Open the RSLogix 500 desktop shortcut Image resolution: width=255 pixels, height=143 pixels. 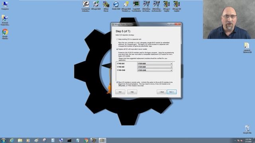coord(177,6)
